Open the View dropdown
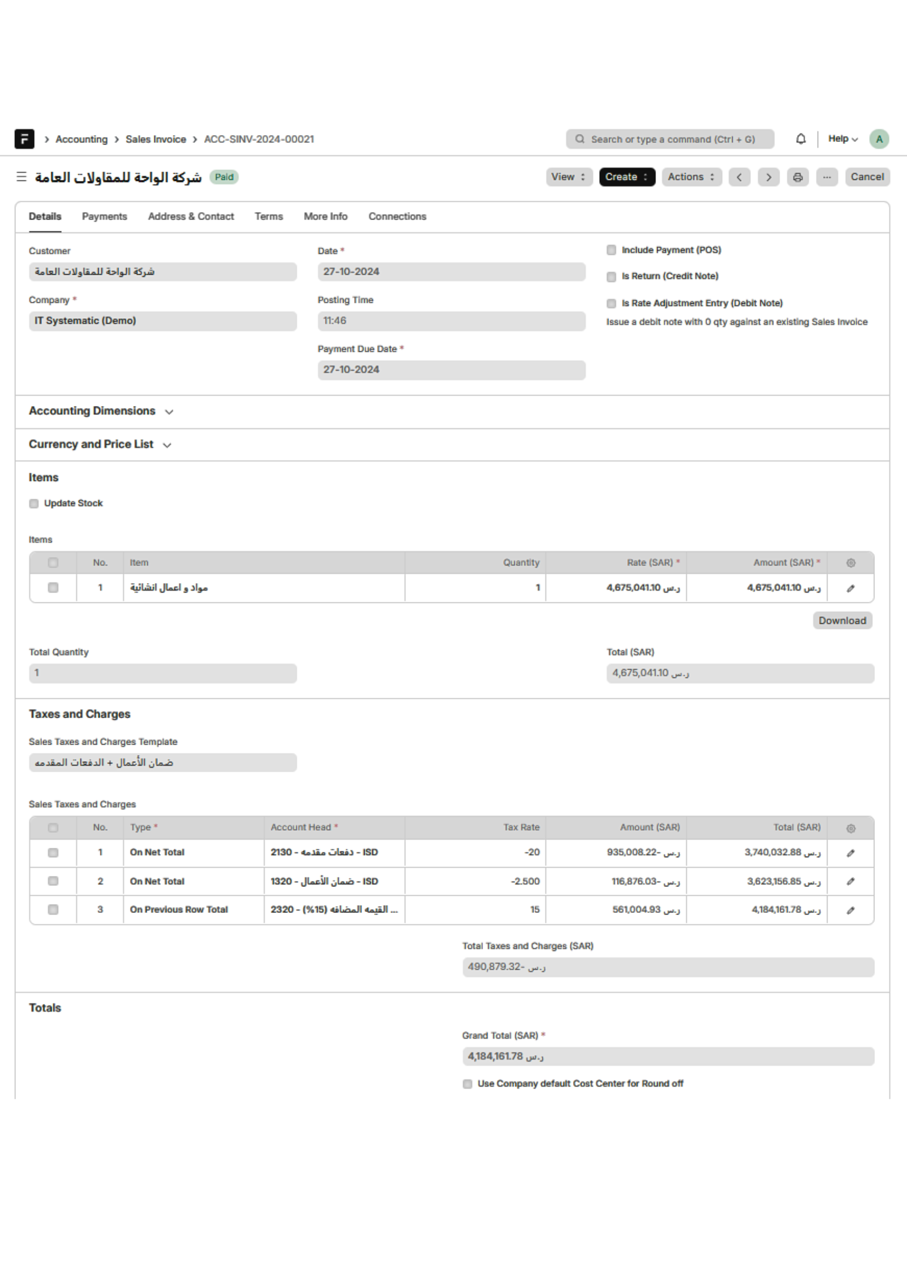This screenshot has height=1272, width=907. (x=569, y=177)
